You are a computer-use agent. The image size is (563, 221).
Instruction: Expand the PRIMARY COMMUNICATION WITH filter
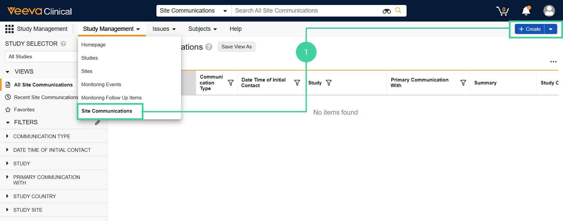coord(7,177)
